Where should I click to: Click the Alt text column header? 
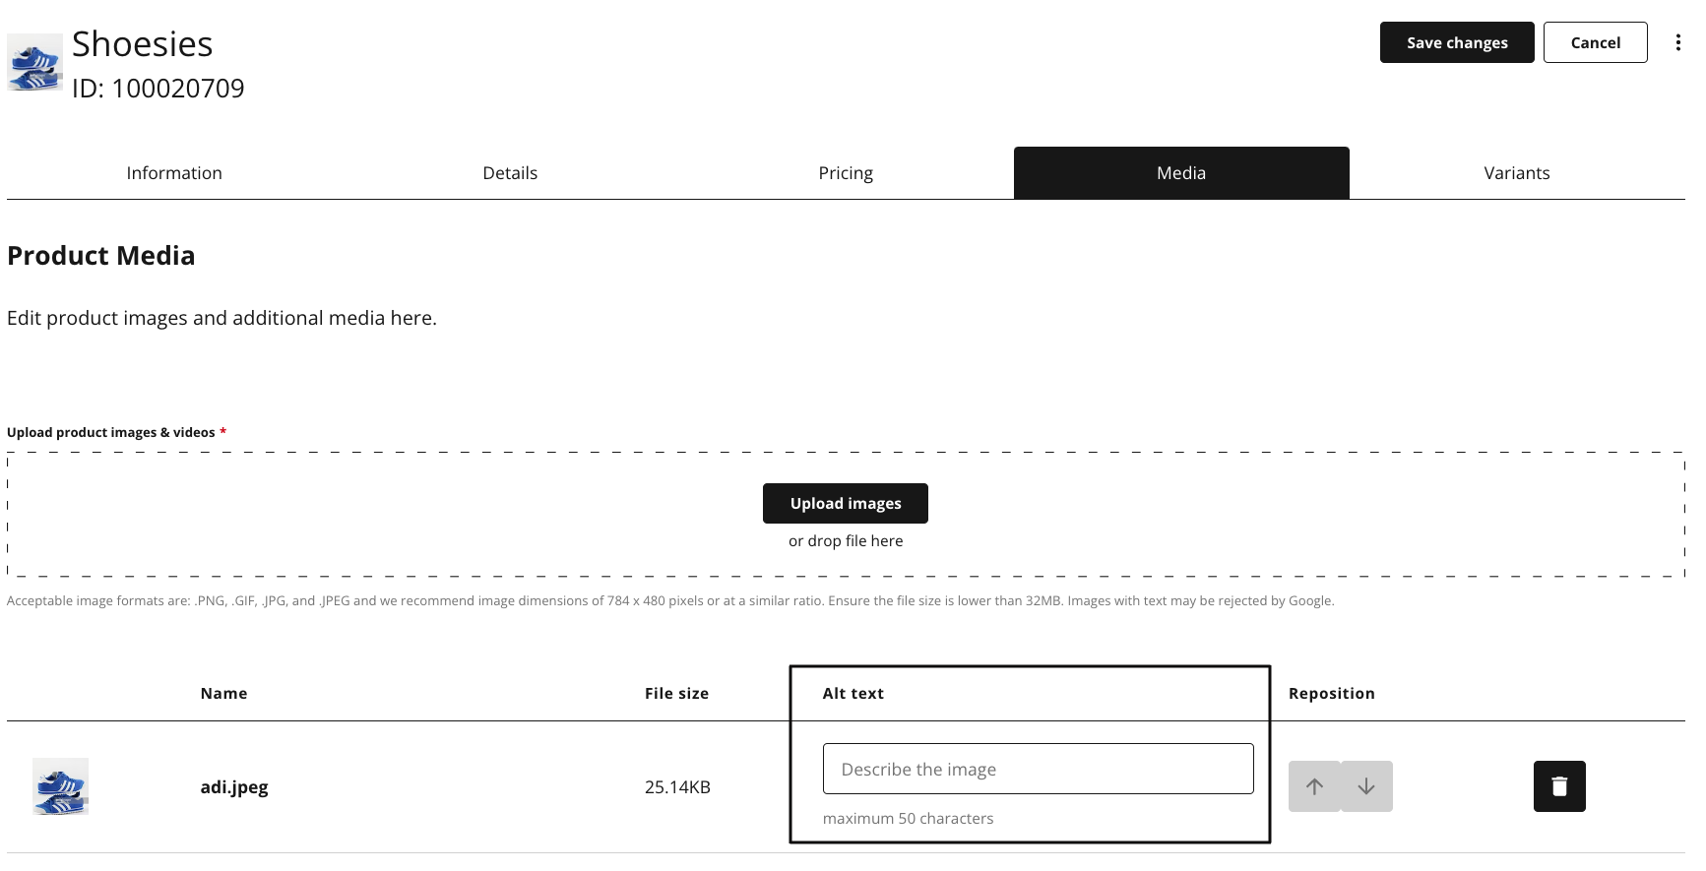pyautogui.click(x=853, y=693)
